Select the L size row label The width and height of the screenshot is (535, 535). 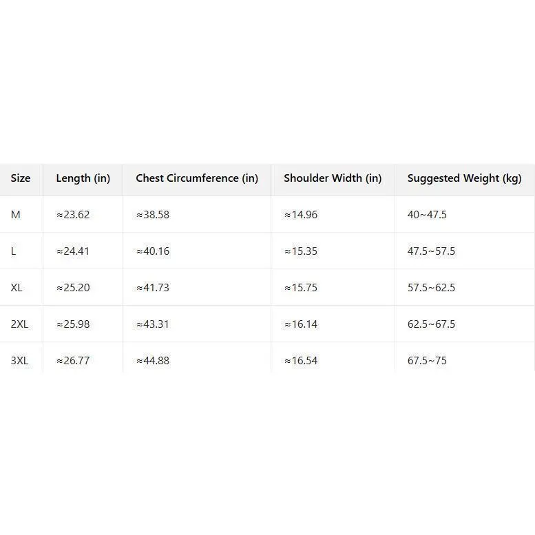pyautogui.click(x=14, y=251)
